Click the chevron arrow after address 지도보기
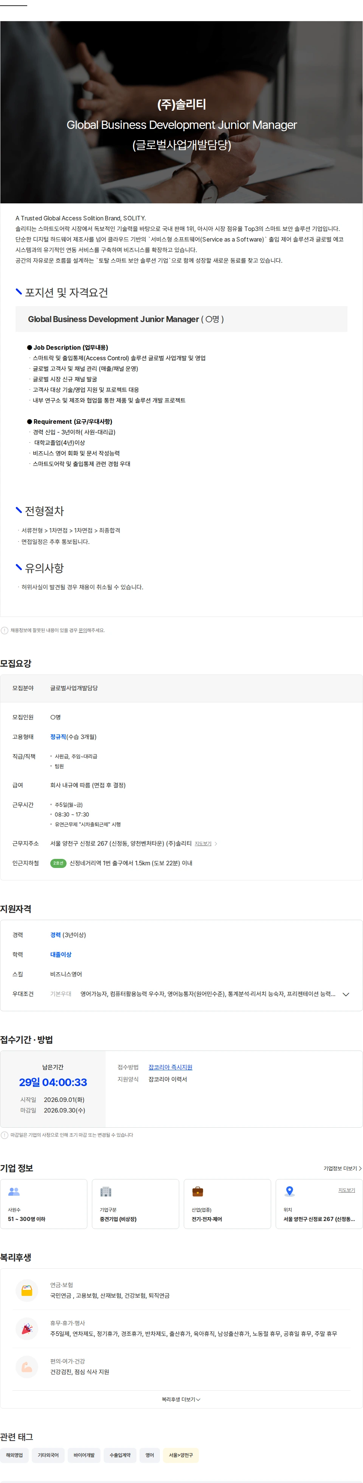 click(x=216, y=843)
